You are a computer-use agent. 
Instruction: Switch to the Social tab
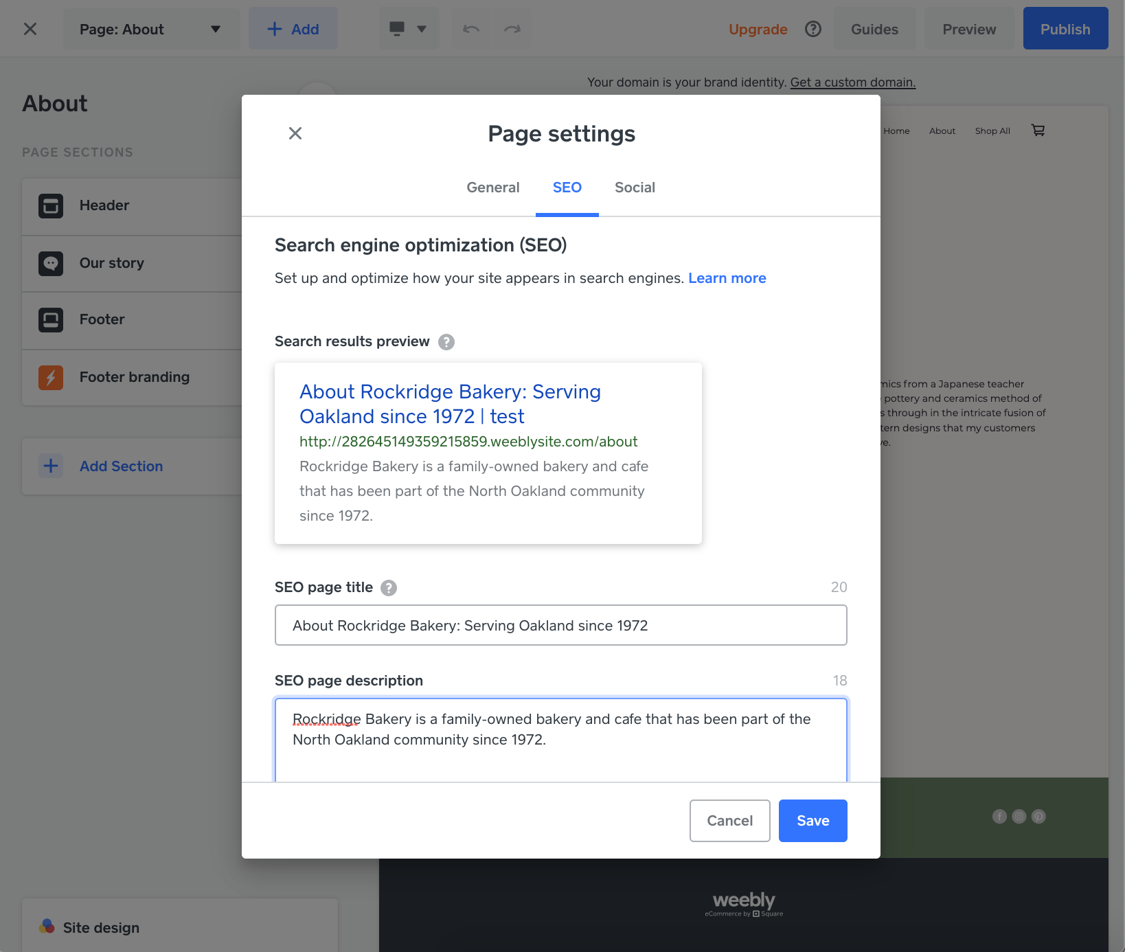[x=635, y=188]
